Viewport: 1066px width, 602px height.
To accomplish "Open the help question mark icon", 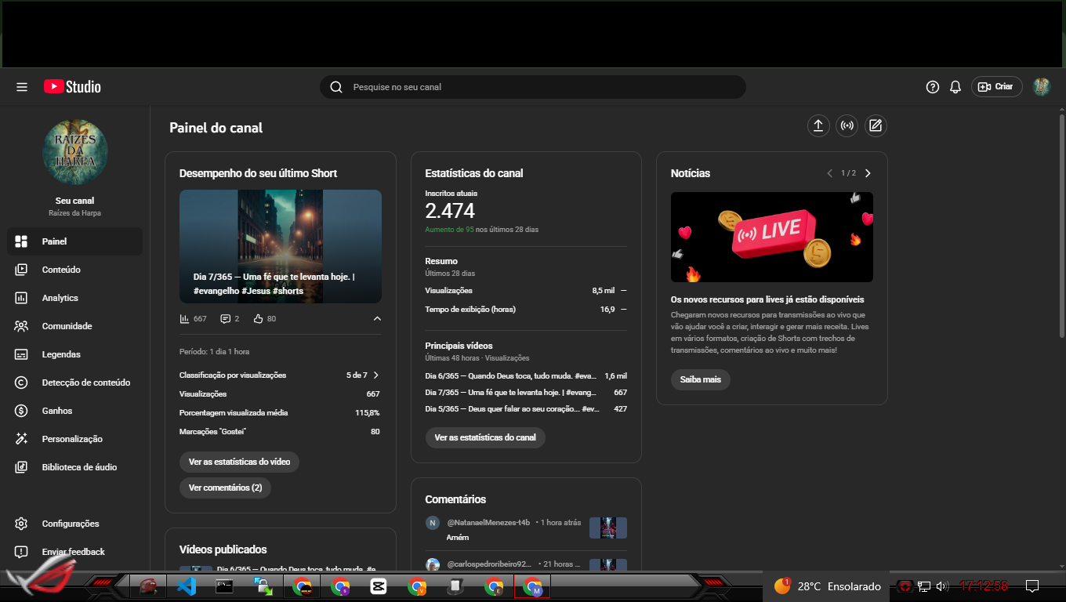I will [932, 87].
